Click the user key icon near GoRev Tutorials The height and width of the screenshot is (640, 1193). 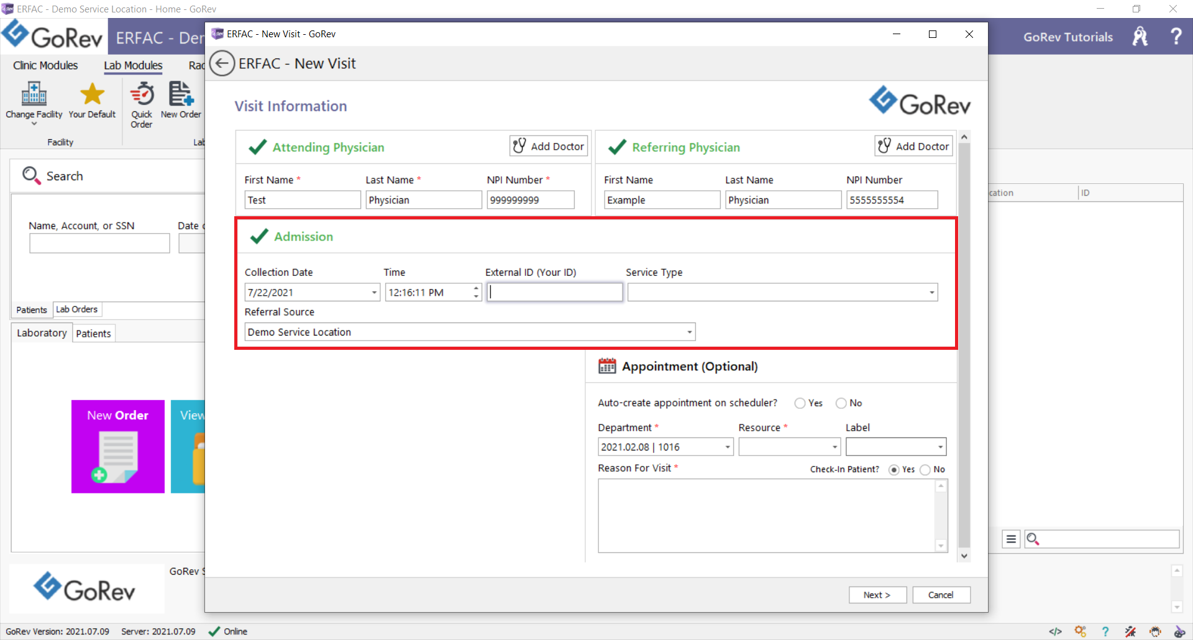point(1140,36)
